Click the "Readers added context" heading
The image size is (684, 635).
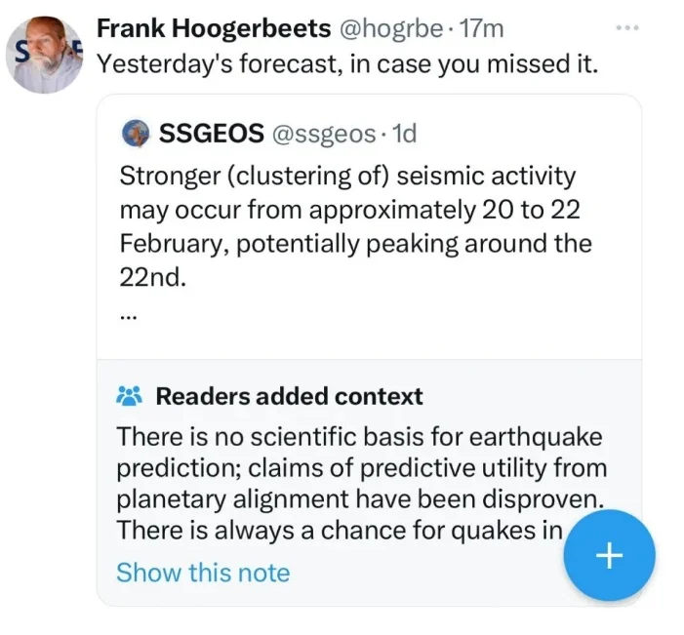(x=289, y=396)
